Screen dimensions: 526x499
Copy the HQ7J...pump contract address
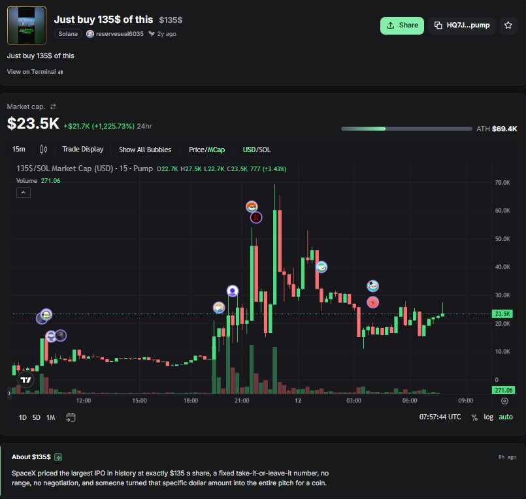point(462,25)
